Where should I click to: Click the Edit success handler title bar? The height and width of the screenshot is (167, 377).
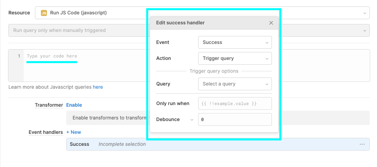tap(214, 23)
